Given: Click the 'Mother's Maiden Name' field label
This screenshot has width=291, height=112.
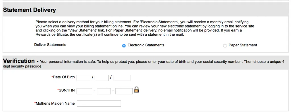Looking at the screenshot, I should [x=55, y=103].
